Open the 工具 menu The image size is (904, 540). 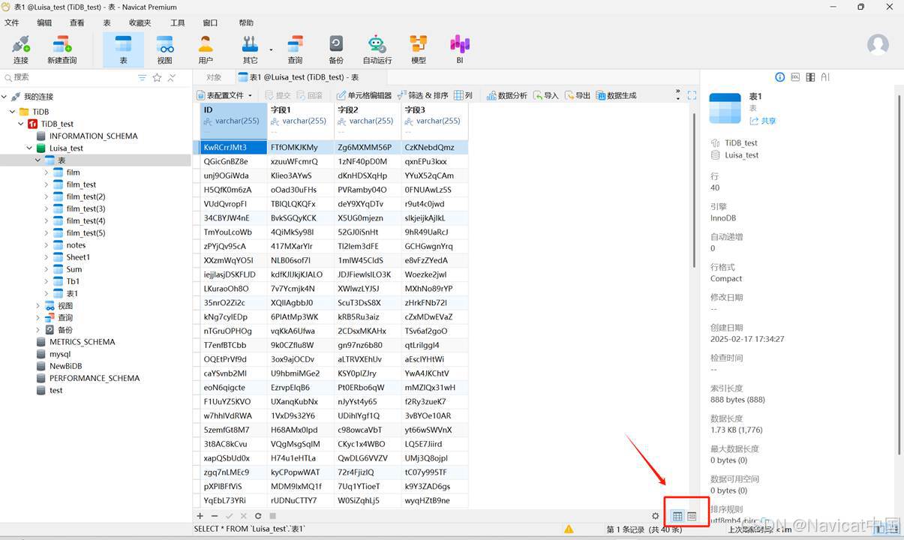pos(177,23)
